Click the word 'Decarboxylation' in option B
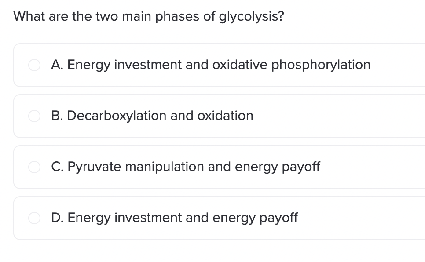 [x=117, y=116]
